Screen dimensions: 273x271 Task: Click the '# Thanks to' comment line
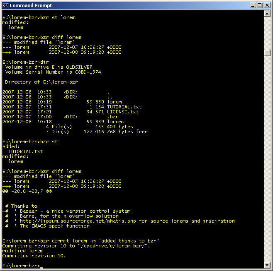pos(21,206)
